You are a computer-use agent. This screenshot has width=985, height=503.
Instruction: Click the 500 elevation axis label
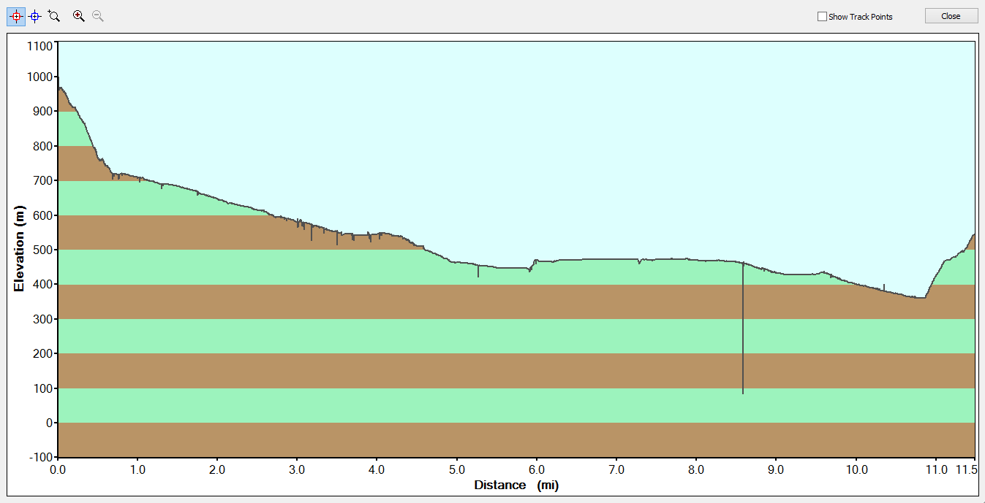tap(42, 250)
